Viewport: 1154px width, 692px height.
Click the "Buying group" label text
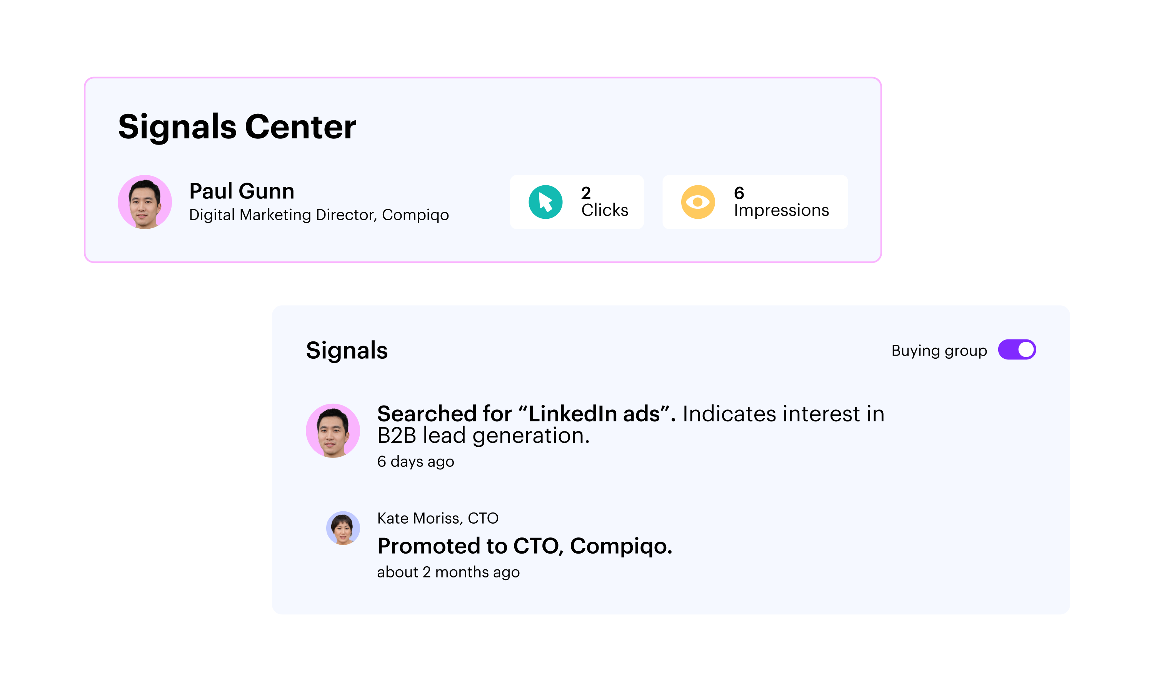[x=939, y=351]
